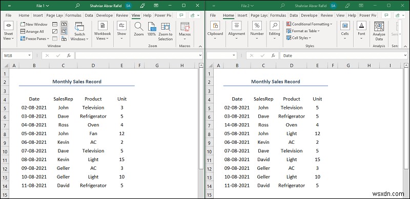Switch to Home tab in File 1
The image size is (410, 199).
[24, 15]
